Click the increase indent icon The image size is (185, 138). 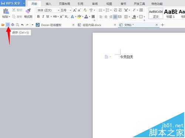120,10
